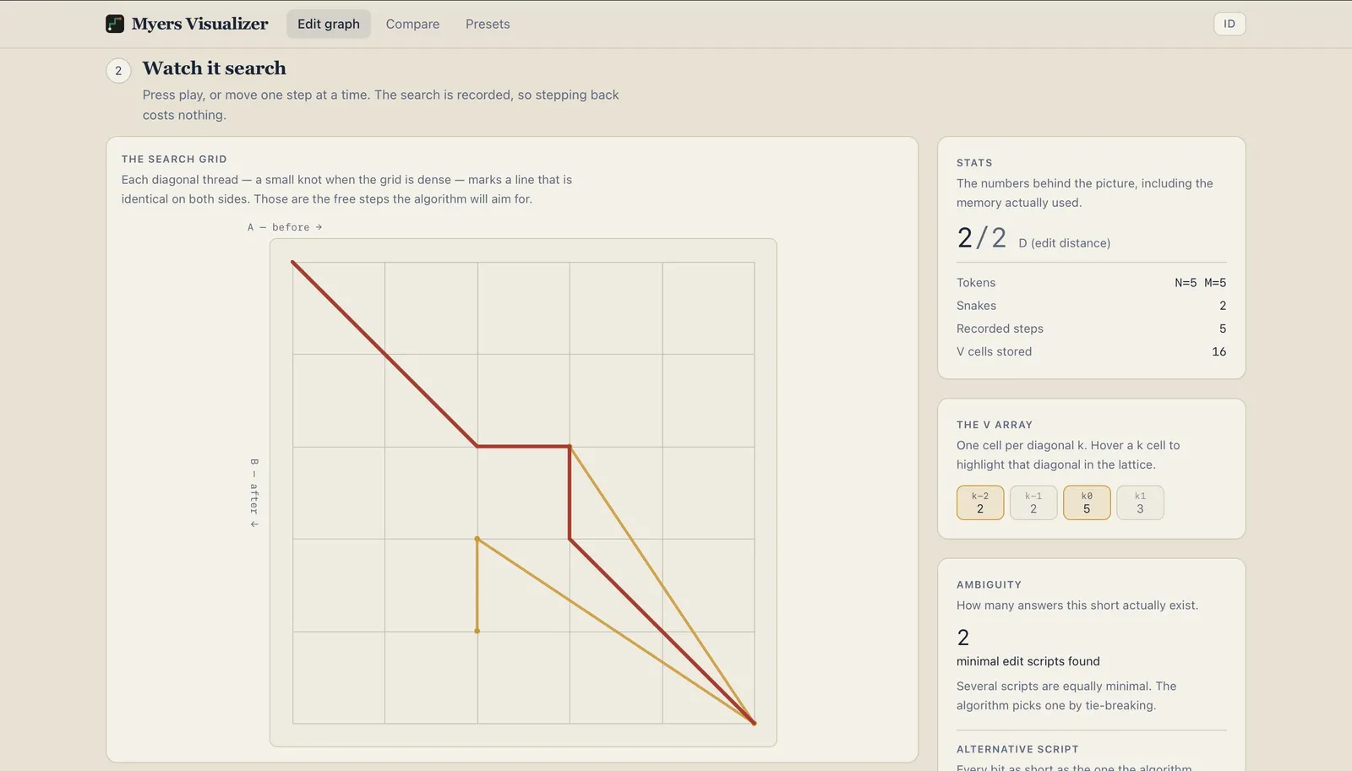This screenshot has width=1352, height=771.
Task: Click the red path start node at grid's top-left
Action: coord(292,263)
